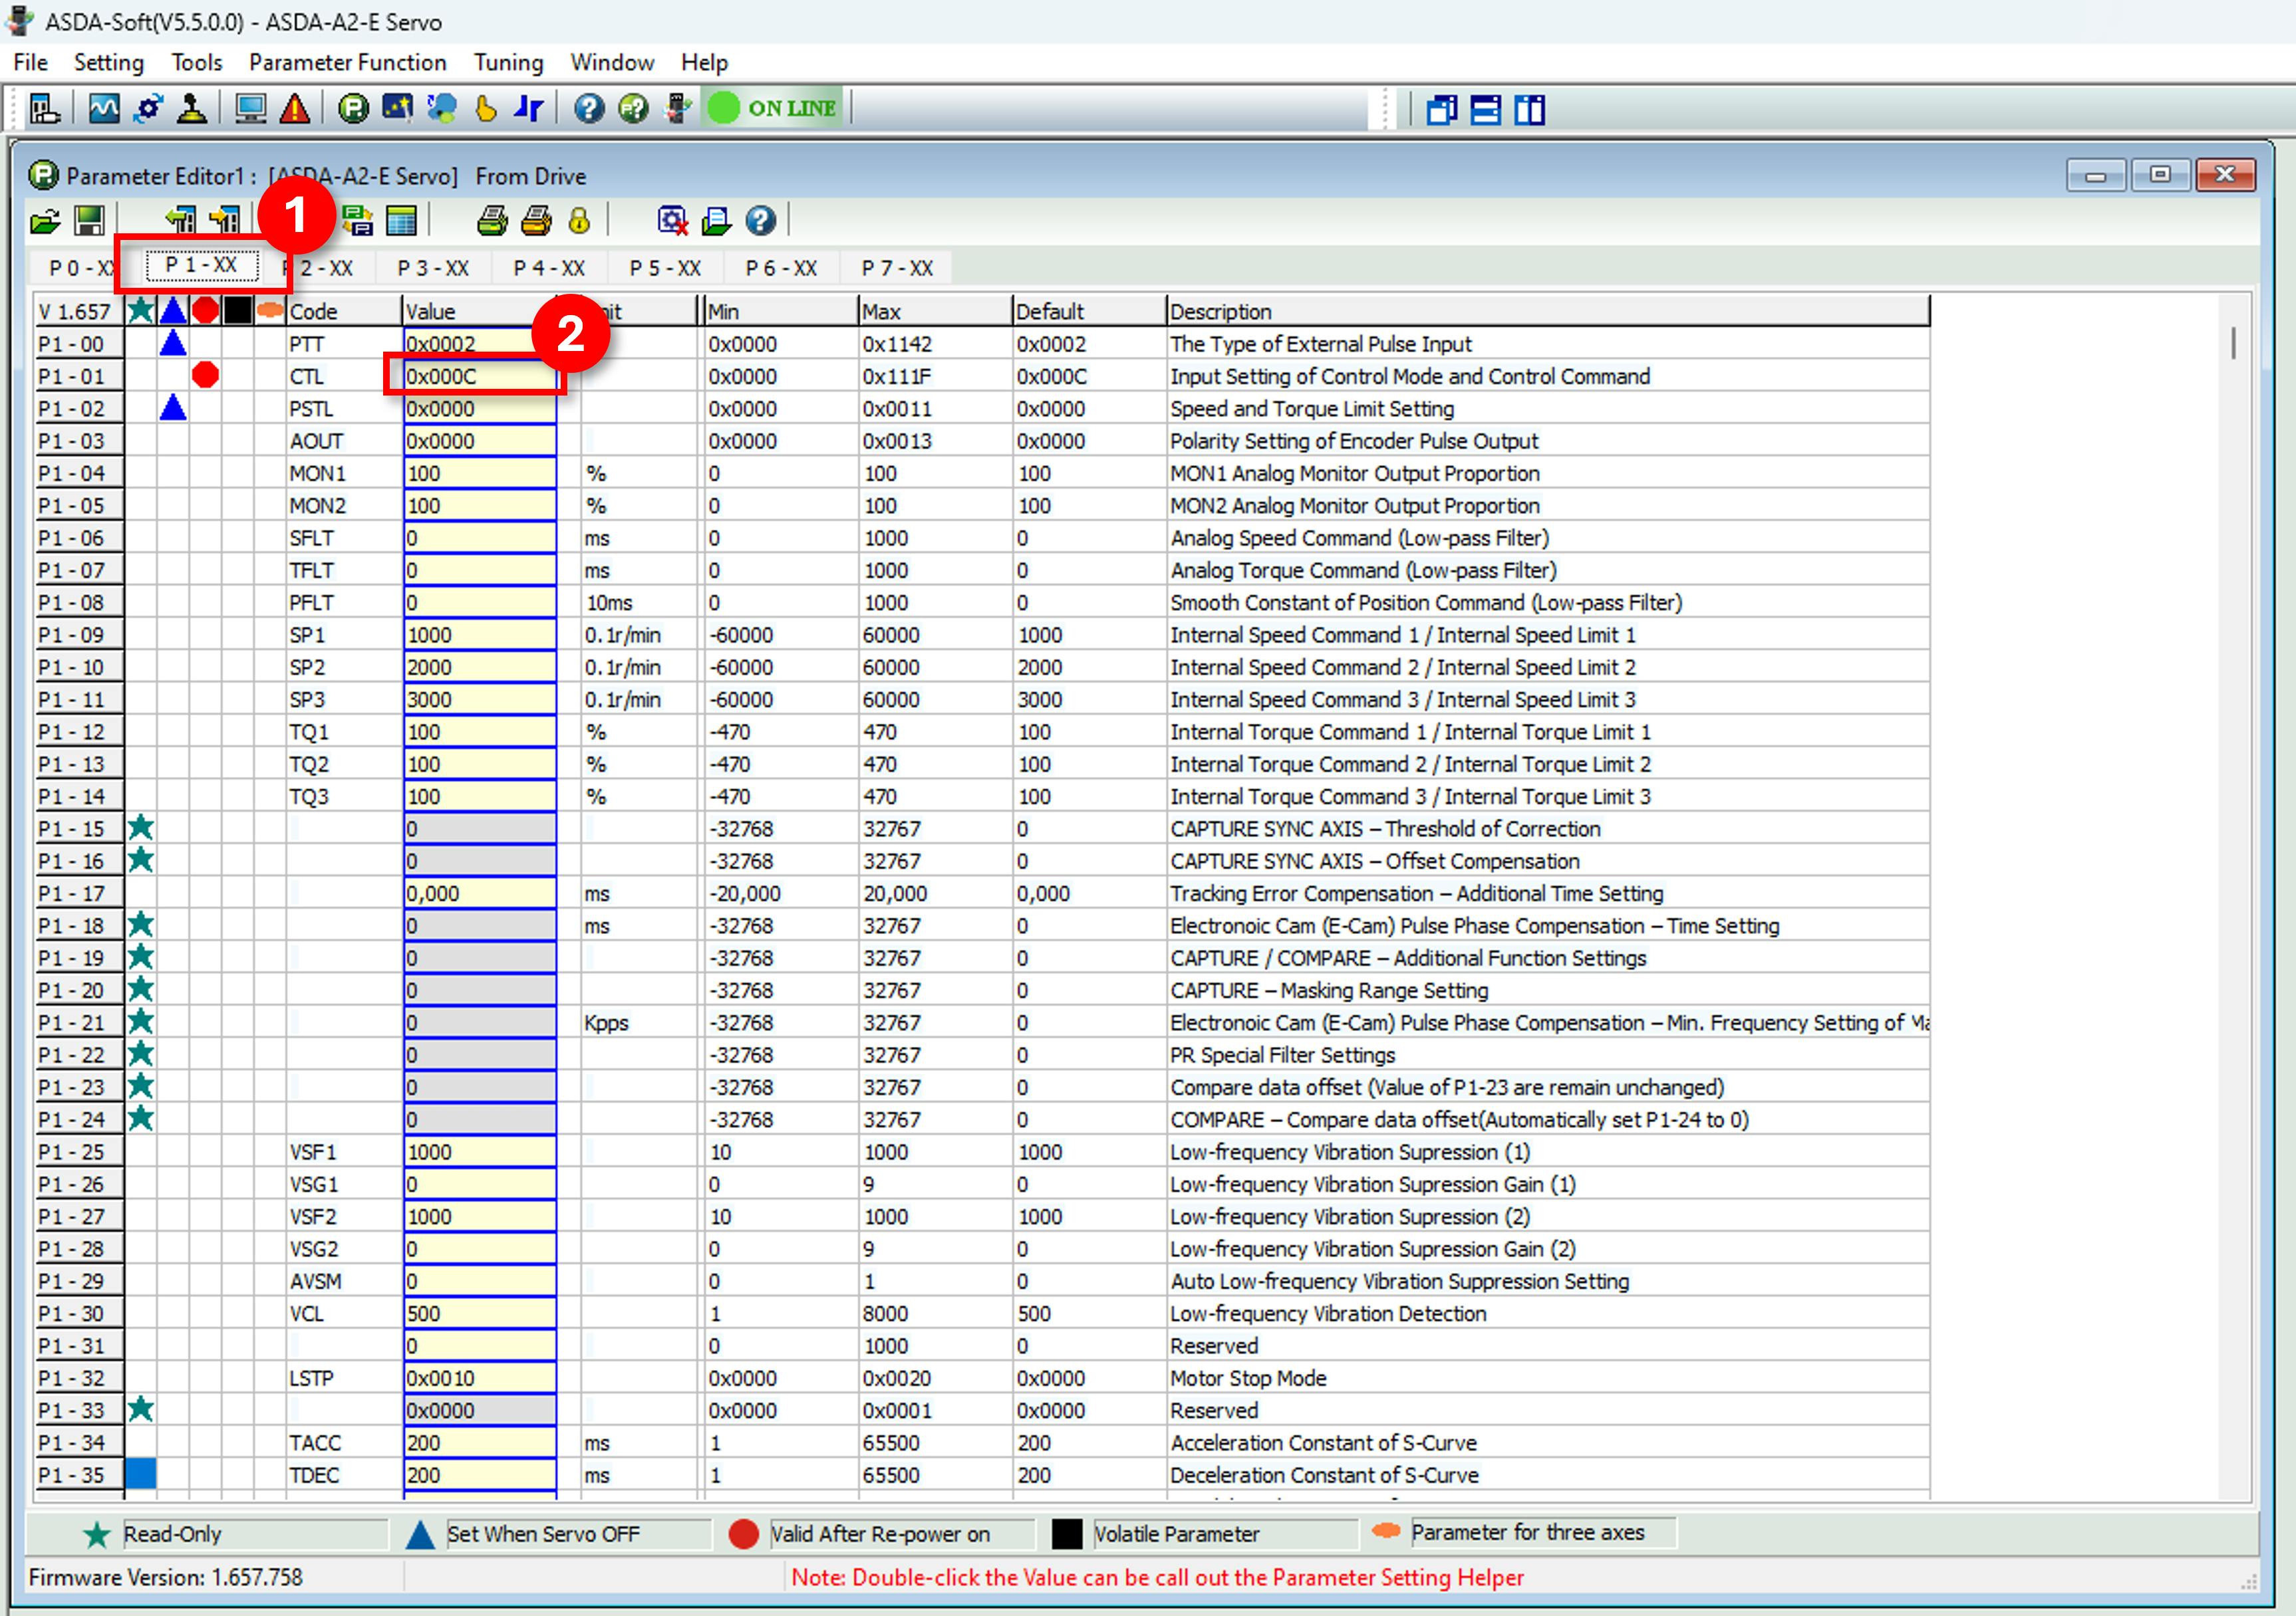Open the Parameter Function menu
2296x1616 pixels.
pos(347,62)
